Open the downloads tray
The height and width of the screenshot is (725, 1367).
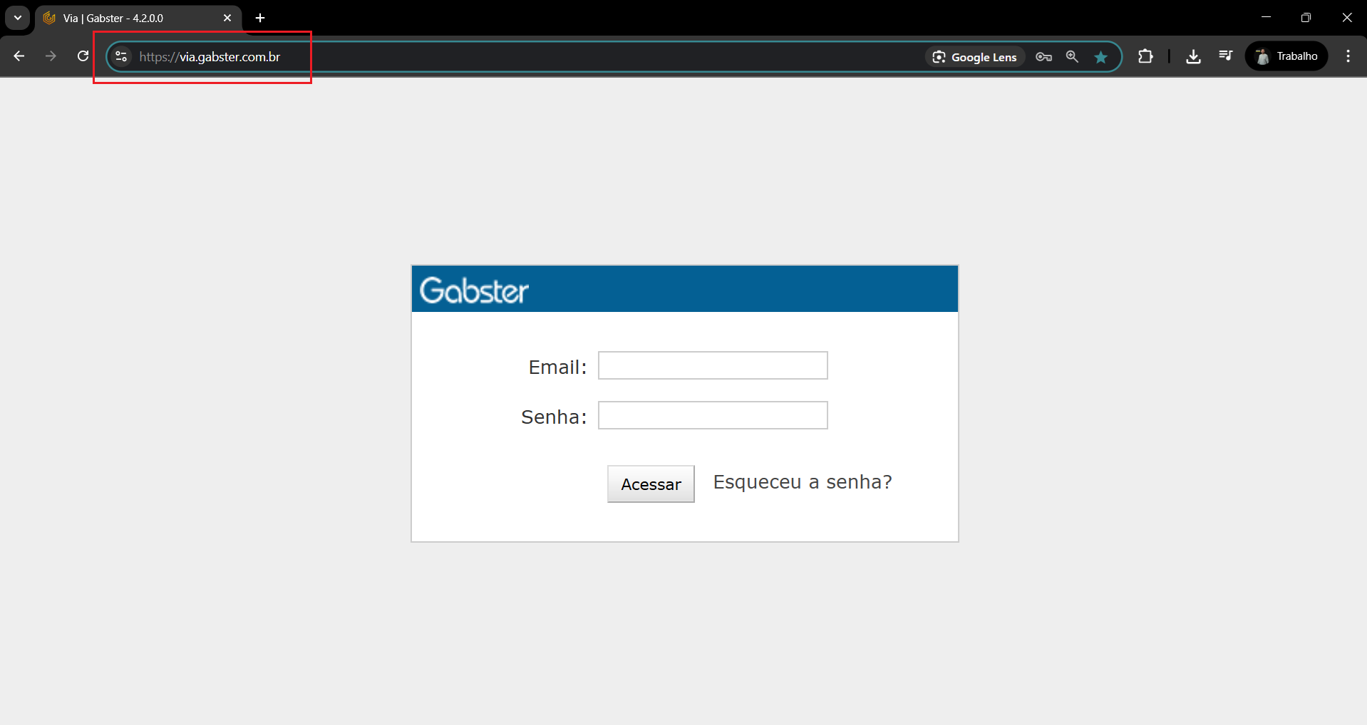1193,56
